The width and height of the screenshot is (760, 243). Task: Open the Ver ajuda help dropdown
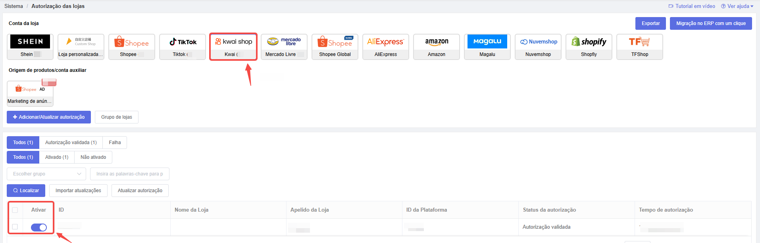pyautogui.click(x=737, y=6)
